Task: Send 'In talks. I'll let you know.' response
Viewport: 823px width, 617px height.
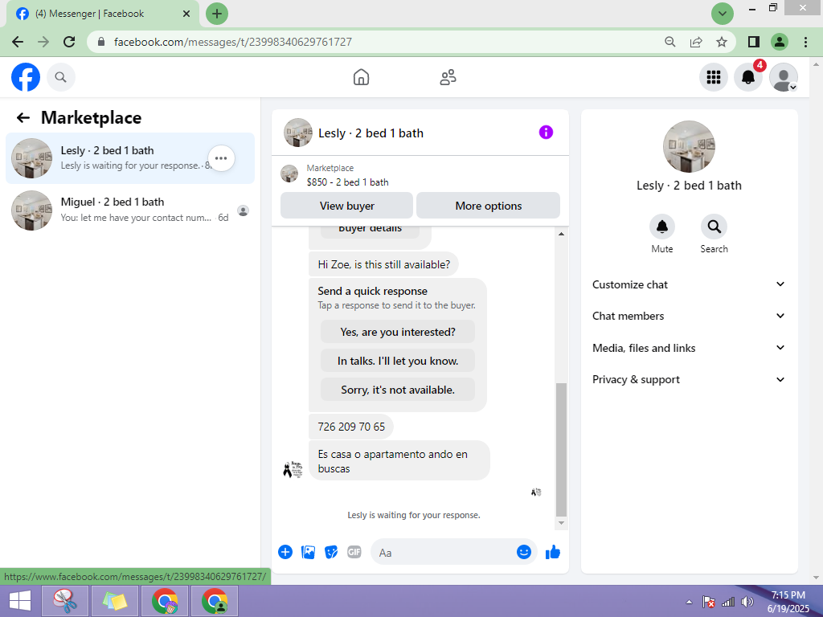Action: point(397,361)
